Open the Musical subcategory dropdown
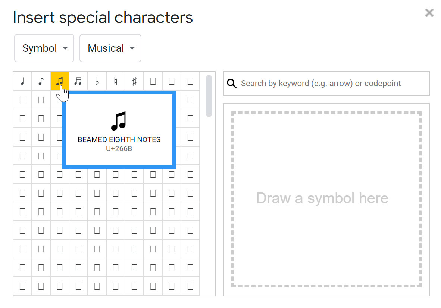 [x=110, y=48]
